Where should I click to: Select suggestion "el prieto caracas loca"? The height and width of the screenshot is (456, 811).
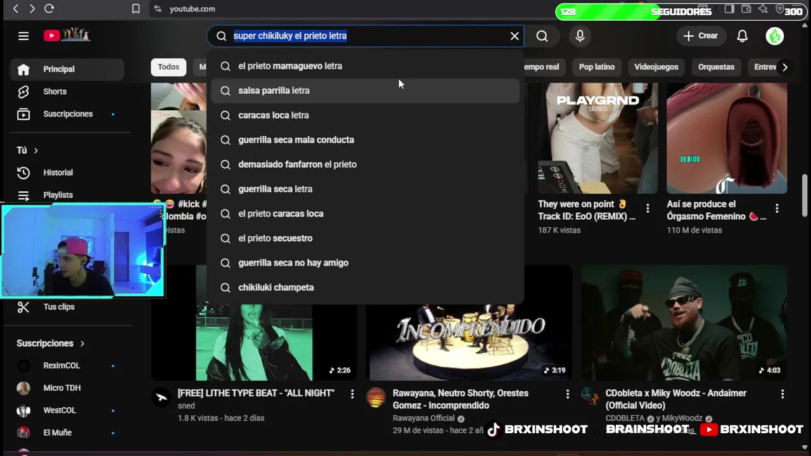365,213
